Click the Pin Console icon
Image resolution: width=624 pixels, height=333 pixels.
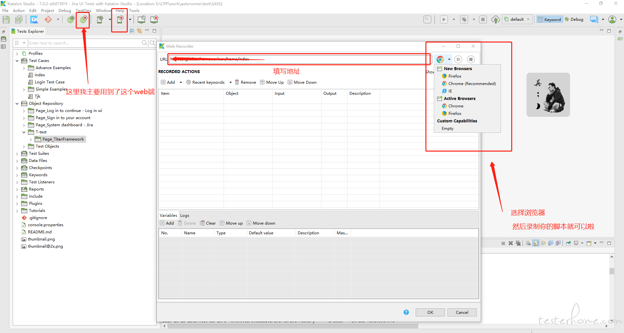coord(568,243)
